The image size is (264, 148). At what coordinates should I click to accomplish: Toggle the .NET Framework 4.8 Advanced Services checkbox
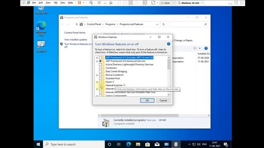[100, 61]
